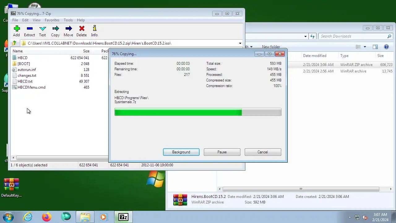Open the DefaultKey desktop shortcut
Screen dimensions: 396x223
(11, 188)
